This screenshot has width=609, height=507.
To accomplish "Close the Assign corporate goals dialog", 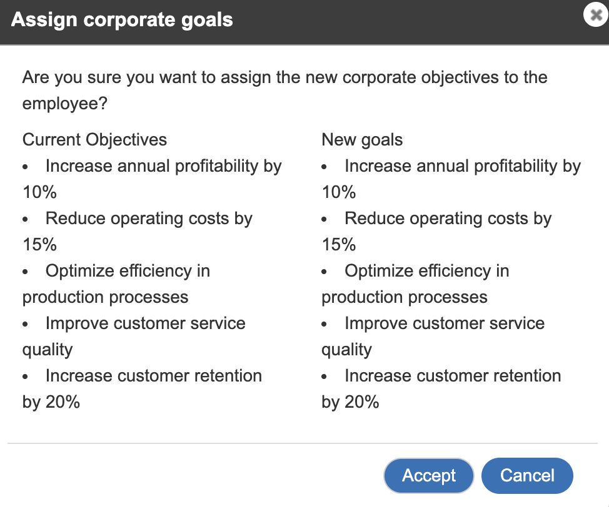I will click(x=595, y=14).
